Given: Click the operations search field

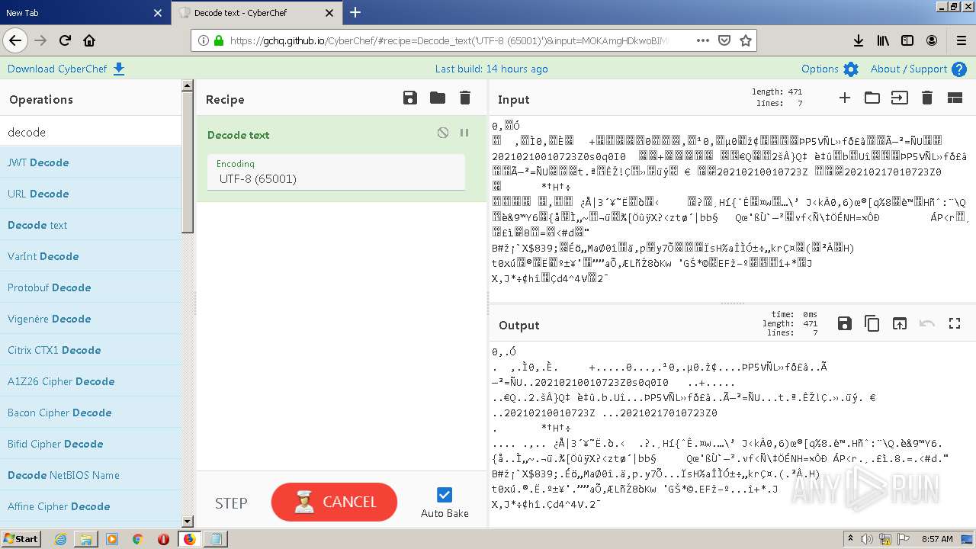Looking at the screenshot, I should (x=91, y=132).
